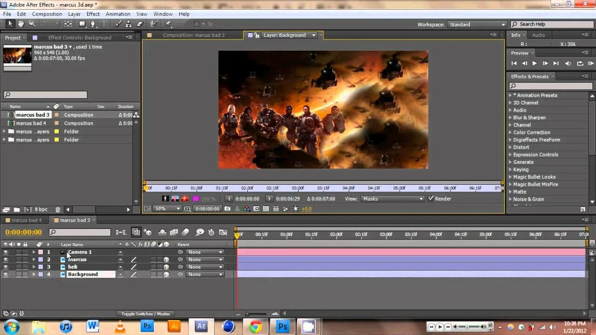Select the Clone Stamp tool
596x335 pixels.
129,24
